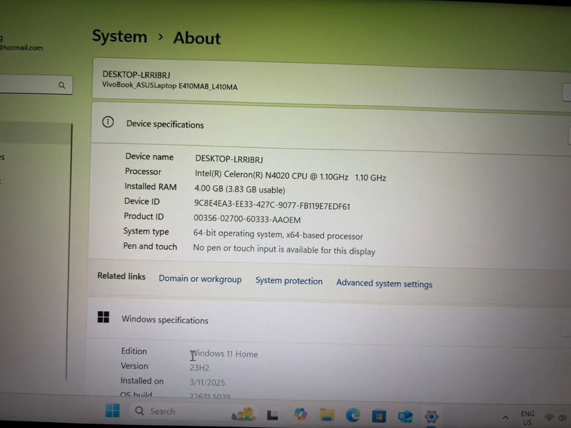Viewport: 571px width, 428px height.
Task: Open Advanced system settings link
Action: click(384, 283)
